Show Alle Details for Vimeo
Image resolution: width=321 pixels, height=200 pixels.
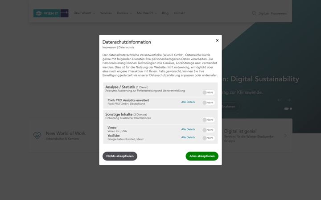pyautogui.click(x=188, y=129)
